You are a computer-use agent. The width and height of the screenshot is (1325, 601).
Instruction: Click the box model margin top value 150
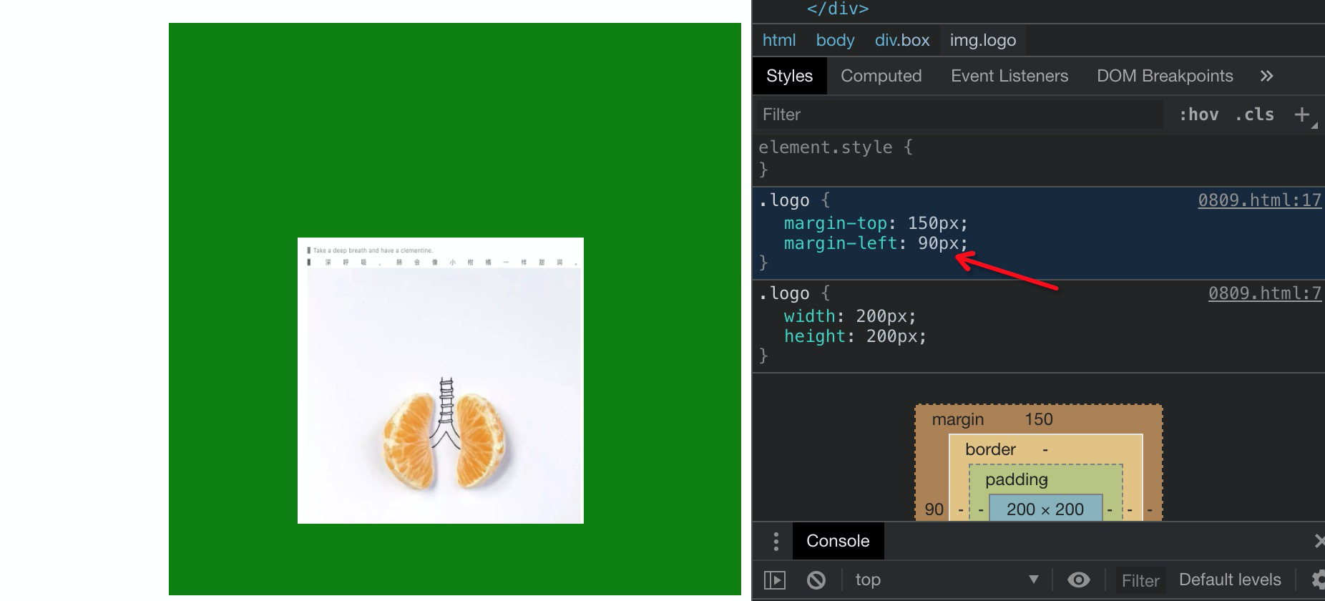[1038, 419]
